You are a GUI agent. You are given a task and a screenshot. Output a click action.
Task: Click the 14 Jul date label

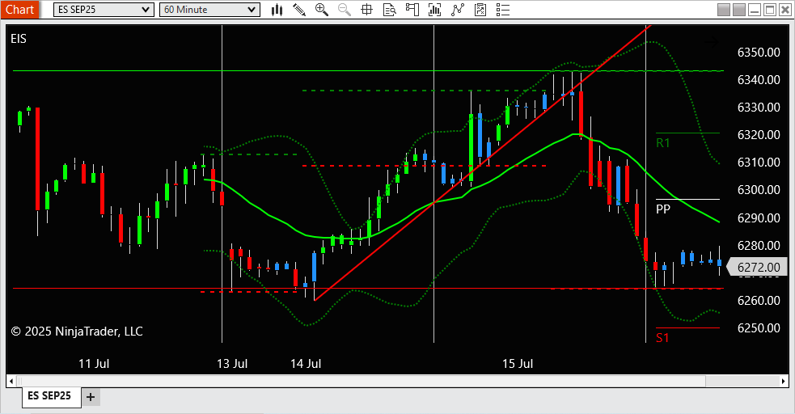click(306, 363)
